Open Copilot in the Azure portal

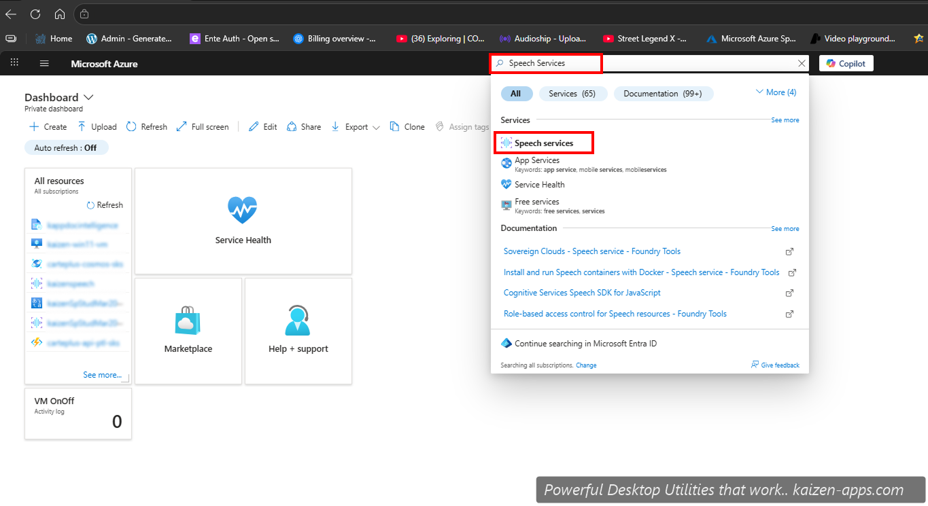point(845,62)
